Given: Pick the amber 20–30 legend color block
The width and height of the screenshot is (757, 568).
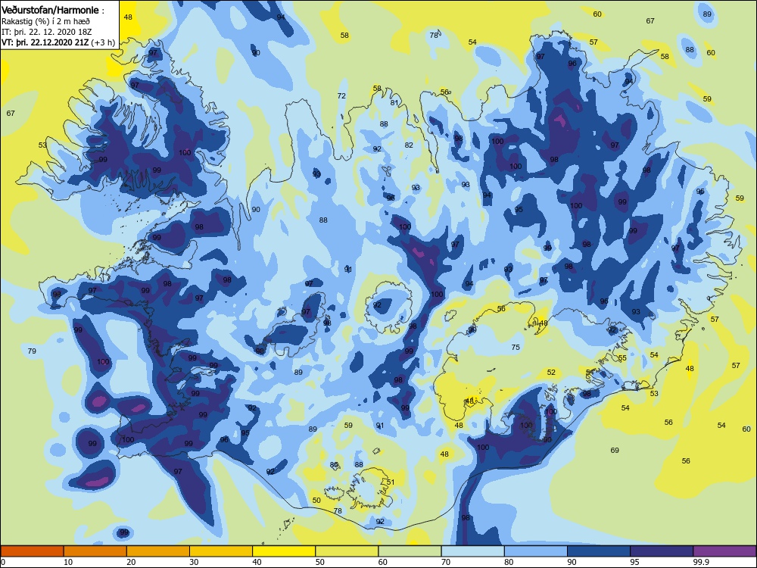Looking at the screenshot, I should (x=158, y=551).
